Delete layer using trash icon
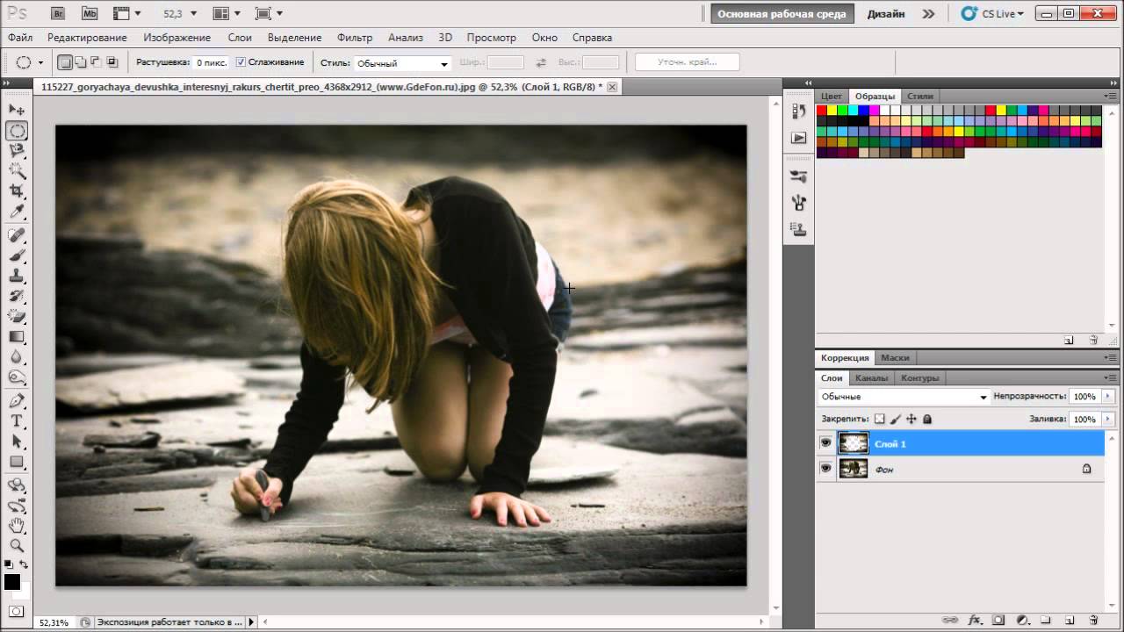The width and height of the screenshot is (1124, 632). point(1093,620)
